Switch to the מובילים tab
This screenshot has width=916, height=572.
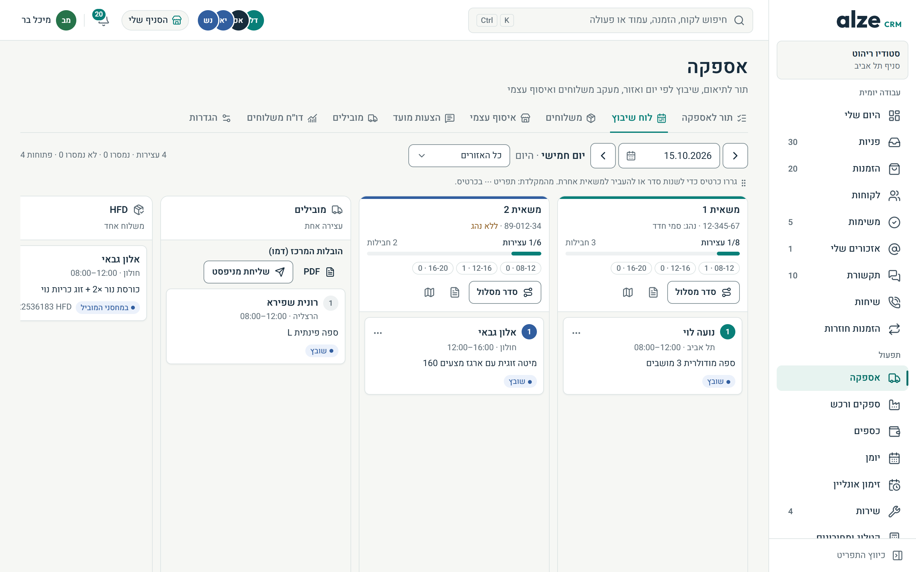click(355, 118)
